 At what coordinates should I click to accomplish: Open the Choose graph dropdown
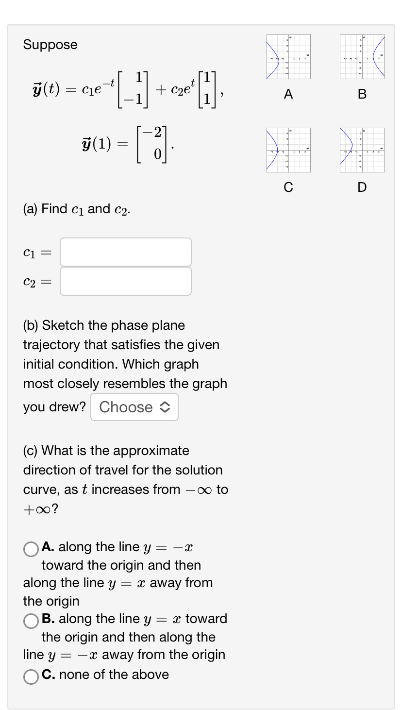(x=134, y=407)
